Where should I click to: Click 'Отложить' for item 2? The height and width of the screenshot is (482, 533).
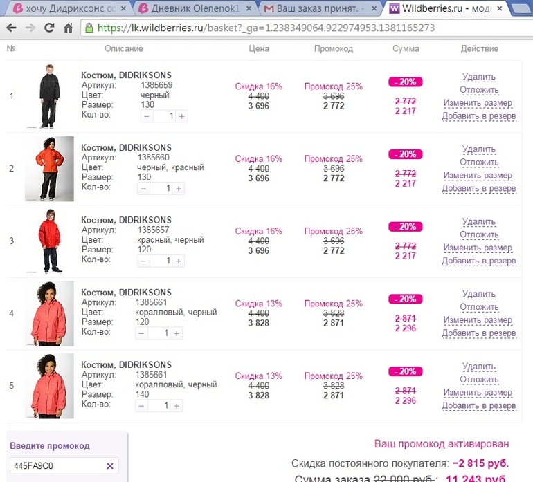pos(479,163)
